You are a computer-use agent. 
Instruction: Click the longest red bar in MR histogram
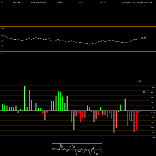[114, 122]
